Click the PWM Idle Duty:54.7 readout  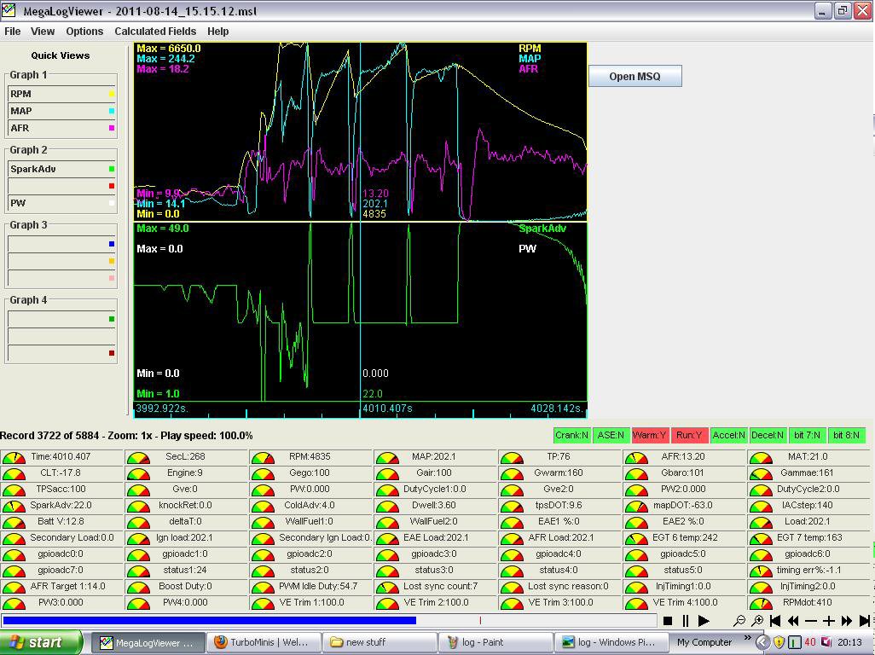click(318, 587)
